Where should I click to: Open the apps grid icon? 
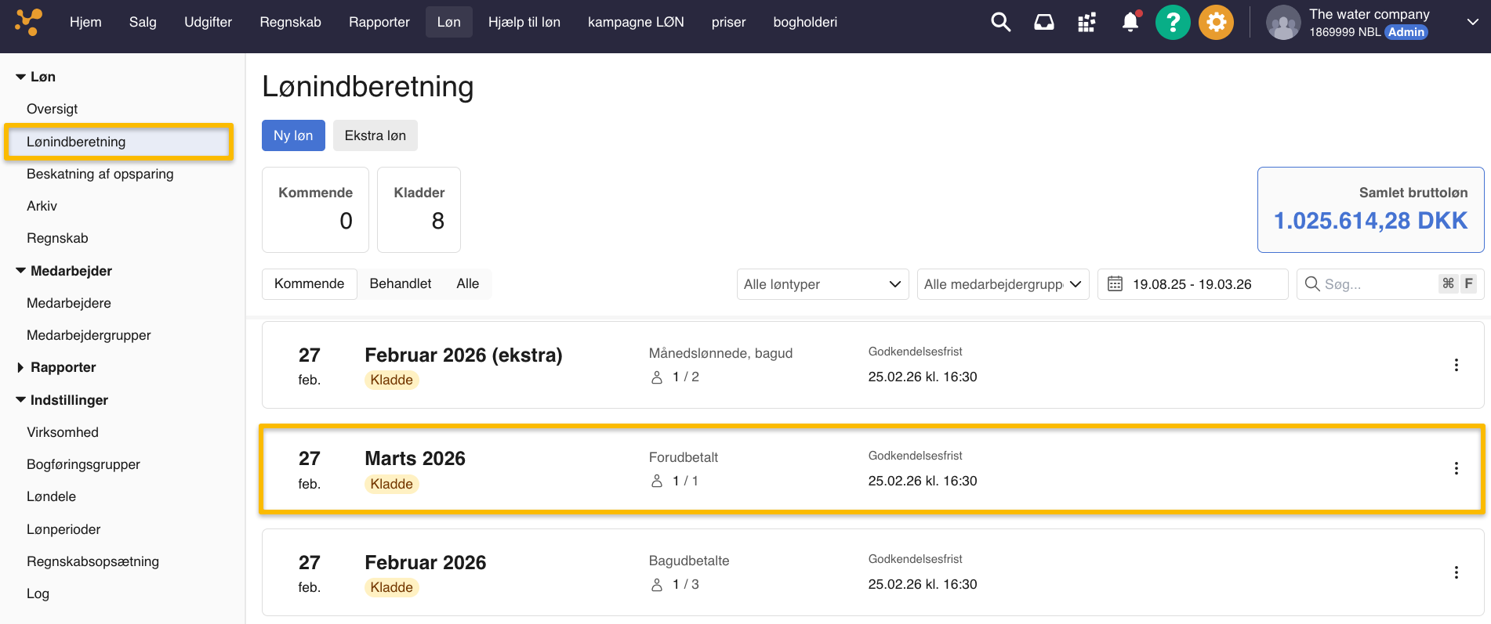(1087, 22)
